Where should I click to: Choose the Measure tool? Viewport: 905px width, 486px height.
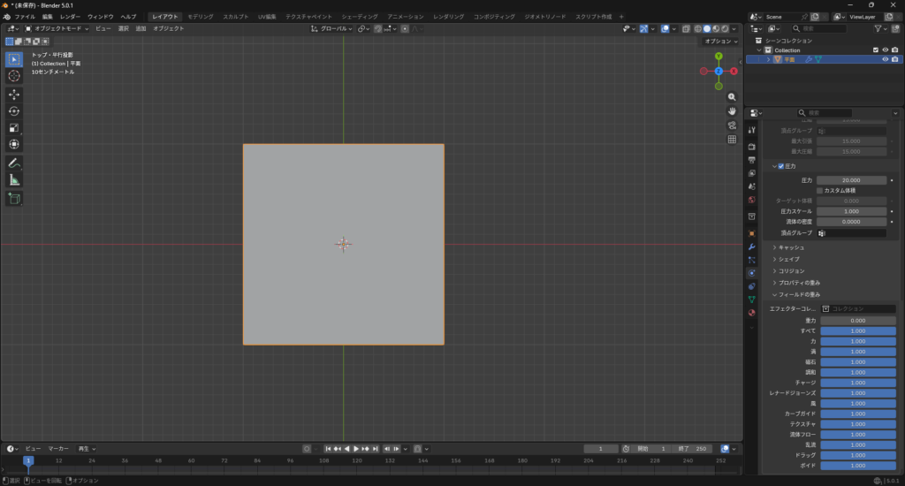point(14,179)
